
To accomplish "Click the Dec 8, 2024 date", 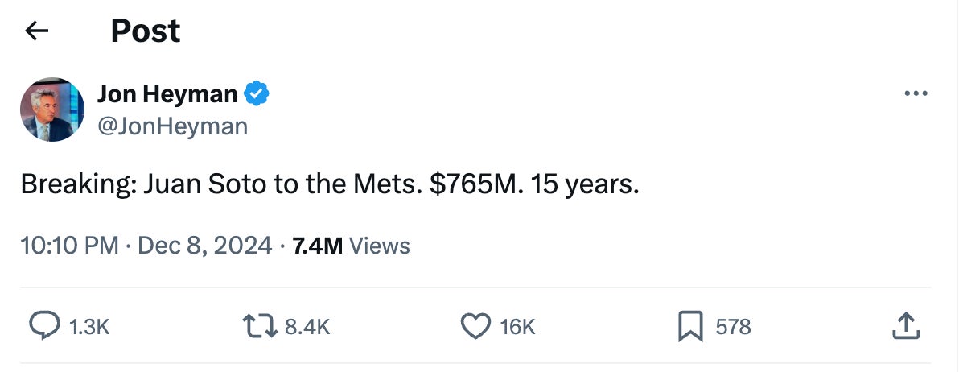I will click(x=205, y=246).
